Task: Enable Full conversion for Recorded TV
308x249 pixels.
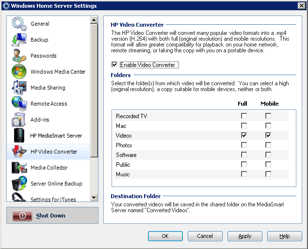Action: [x=244, y=116]
